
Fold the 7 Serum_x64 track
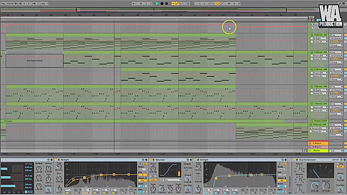tap(312, 104)
